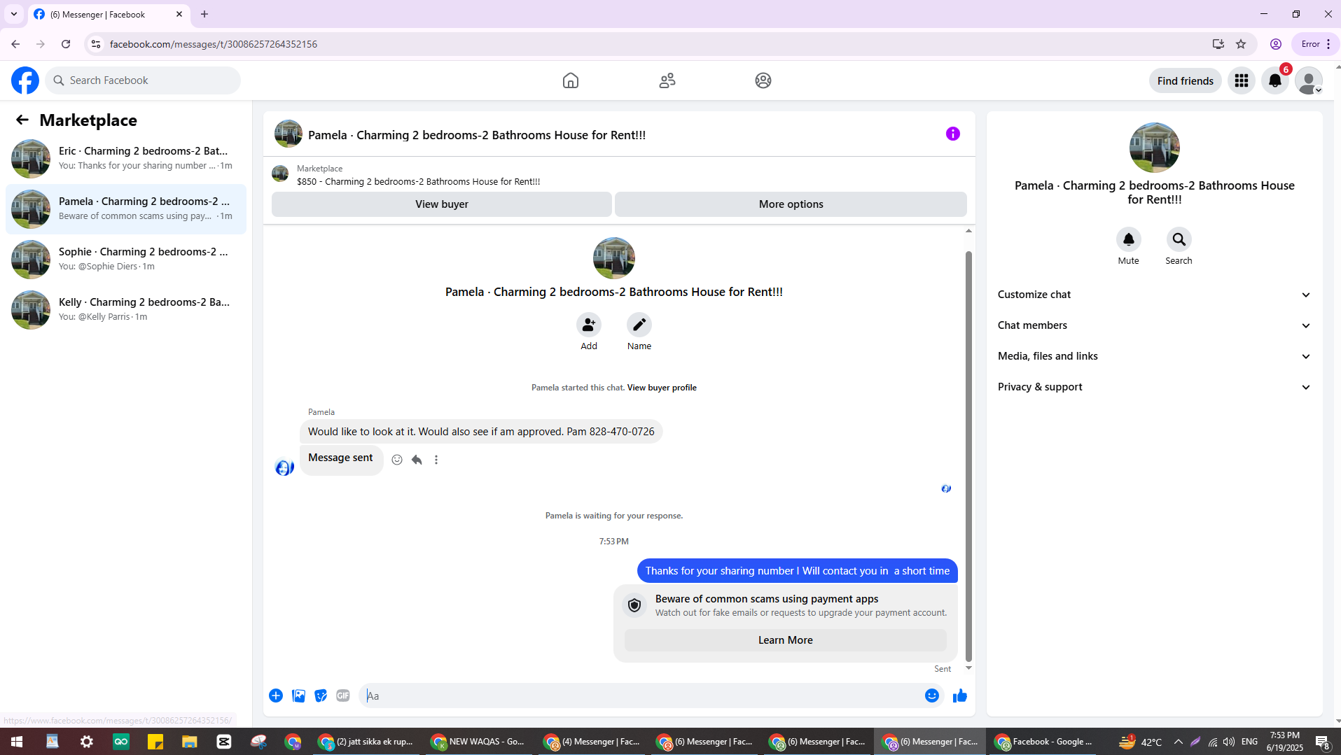Reply to the "Message sent" bubble
Image resolution: width=1341 pixels, height=755 pixels.
[417, 460]
